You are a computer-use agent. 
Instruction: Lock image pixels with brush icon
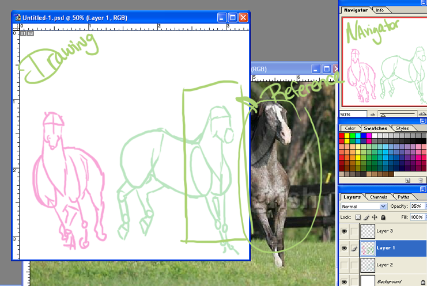366,217
